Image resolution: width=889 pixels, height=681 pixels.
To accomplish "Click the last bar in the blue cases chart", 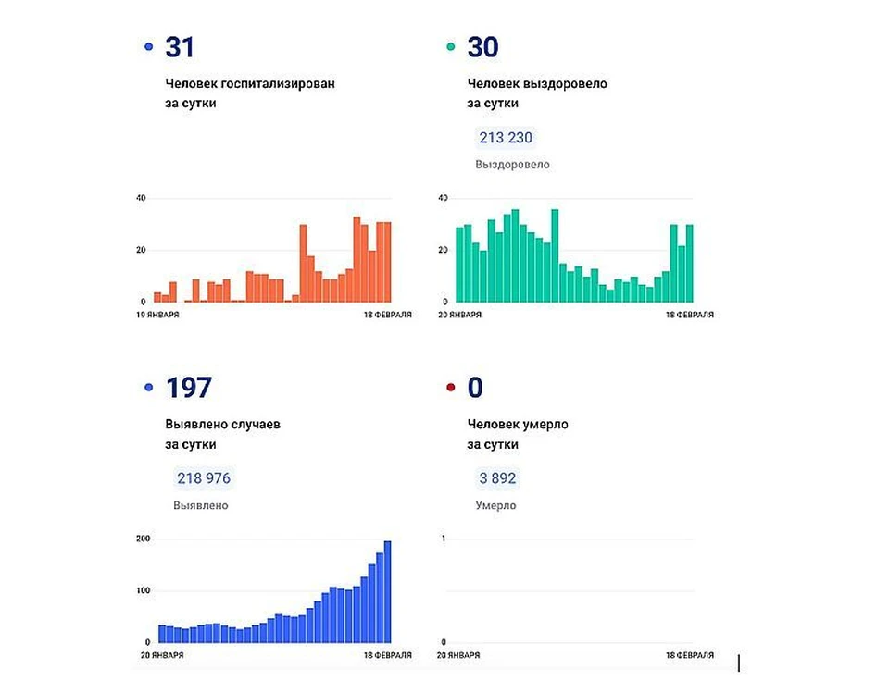I will pos(387,592).
